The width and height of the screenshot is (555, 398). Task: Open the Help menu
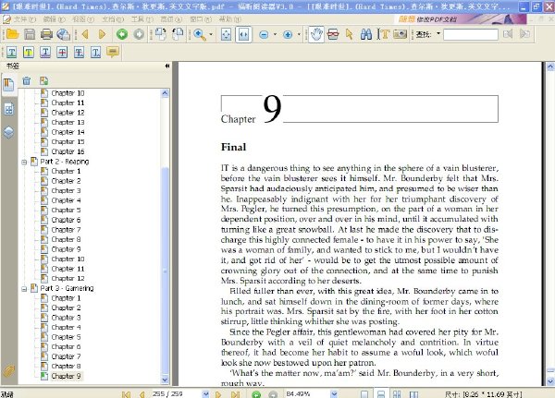229,19
